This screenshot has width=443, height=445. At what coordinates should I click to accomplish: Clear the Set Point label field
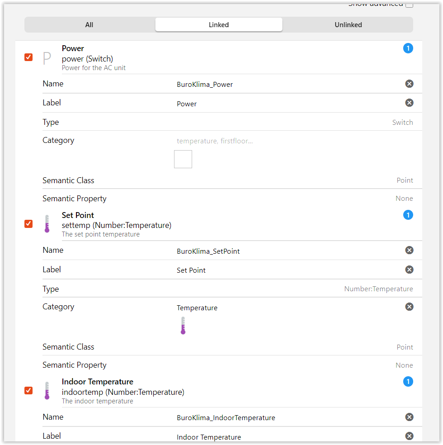[409, 270]
